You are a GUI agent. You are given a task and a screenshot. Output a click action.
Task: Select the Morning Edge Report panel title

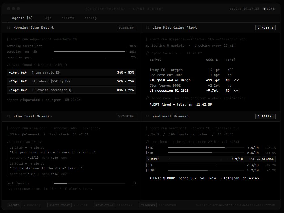33,27
